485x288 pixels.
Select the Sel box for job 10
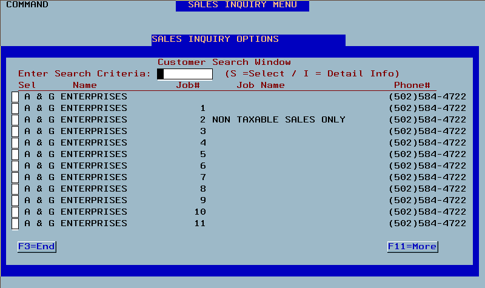point(15,212)
